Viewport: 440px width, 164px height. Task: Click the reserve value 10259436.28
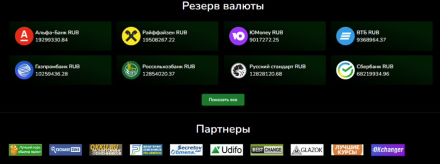coord(51,74)
